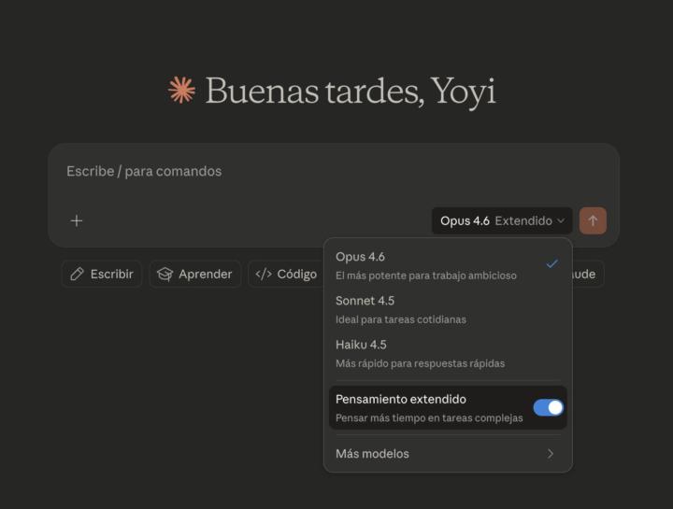Click the Escribir suggestion button
This screenshot has width=673, height=509.
102,274
